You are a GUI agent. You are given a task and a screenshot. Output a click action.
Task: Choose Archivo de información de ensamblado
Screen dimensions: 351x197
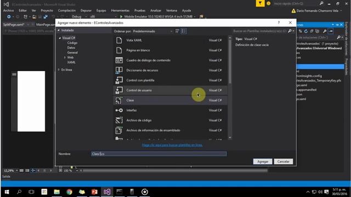click(x=171, y=130)
